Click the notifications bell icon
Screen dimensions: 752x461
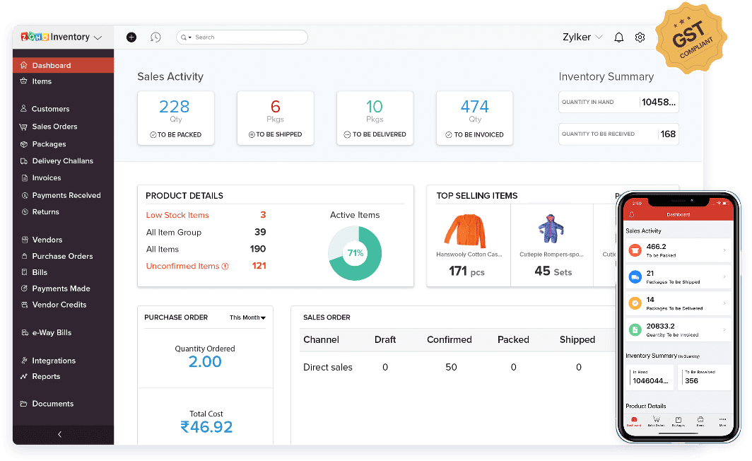point(618,37)
